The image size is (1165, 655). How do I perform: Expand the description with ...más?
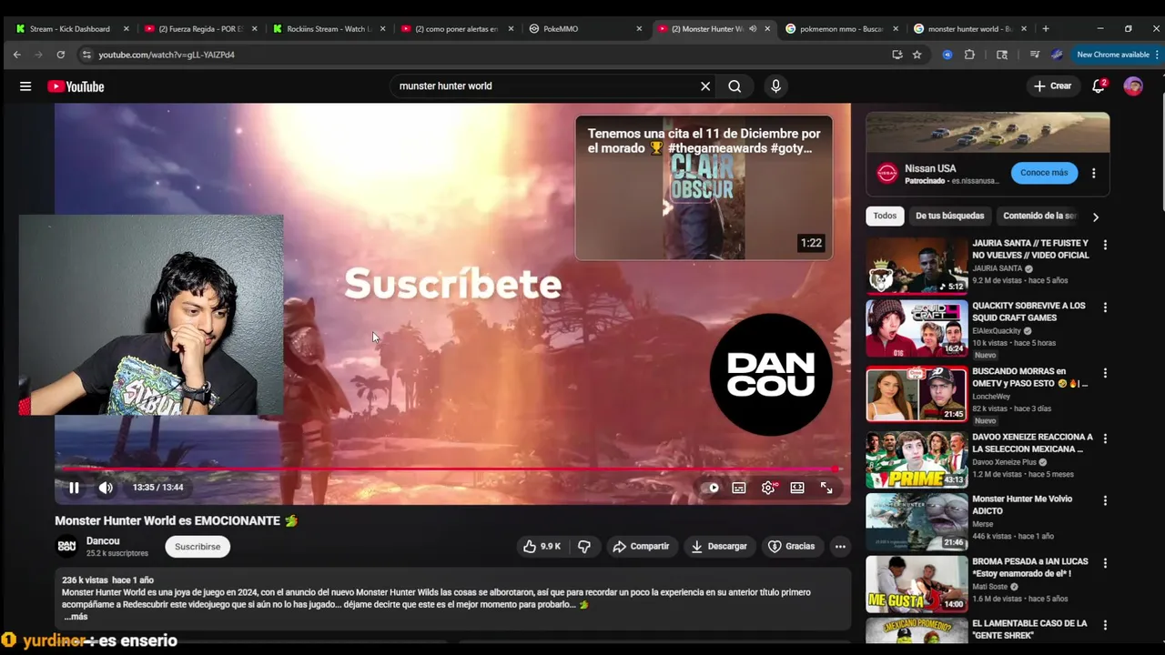(x=76, y=616)
